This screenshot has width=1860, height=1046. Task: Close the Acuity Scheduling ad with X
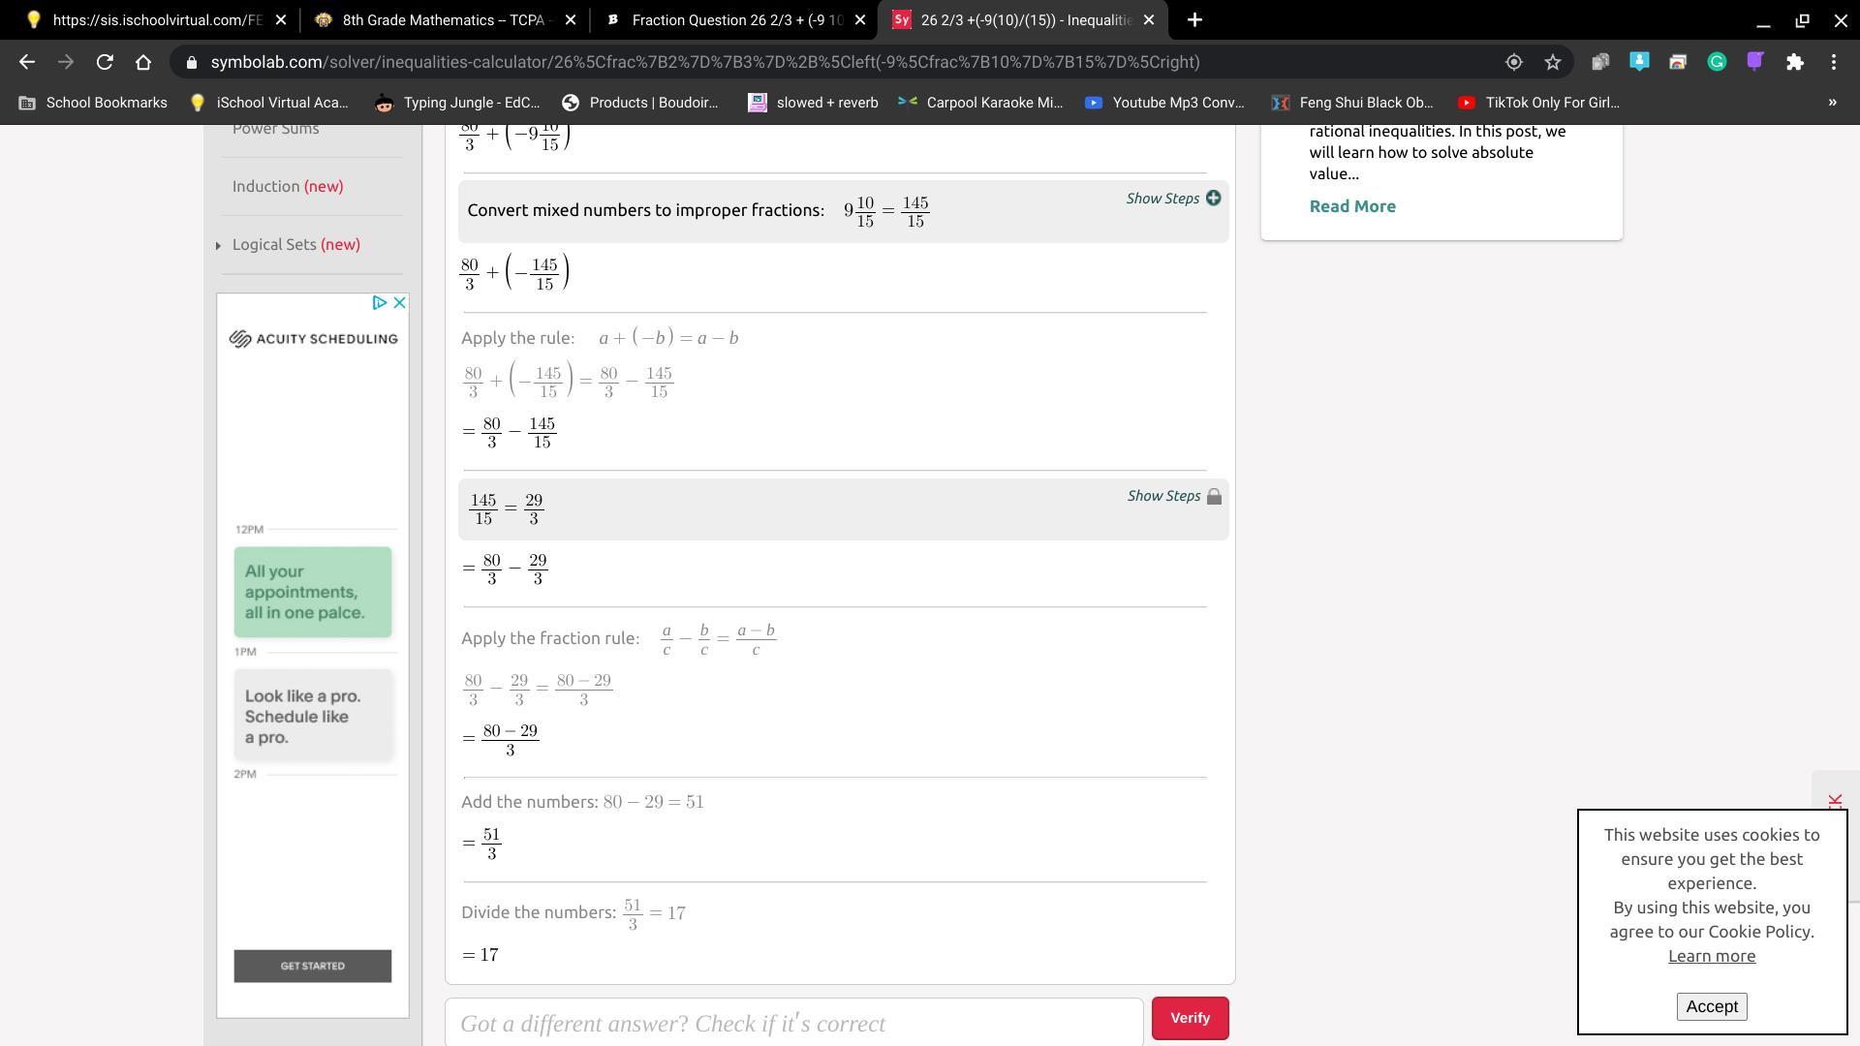click(x=399, y=303)
